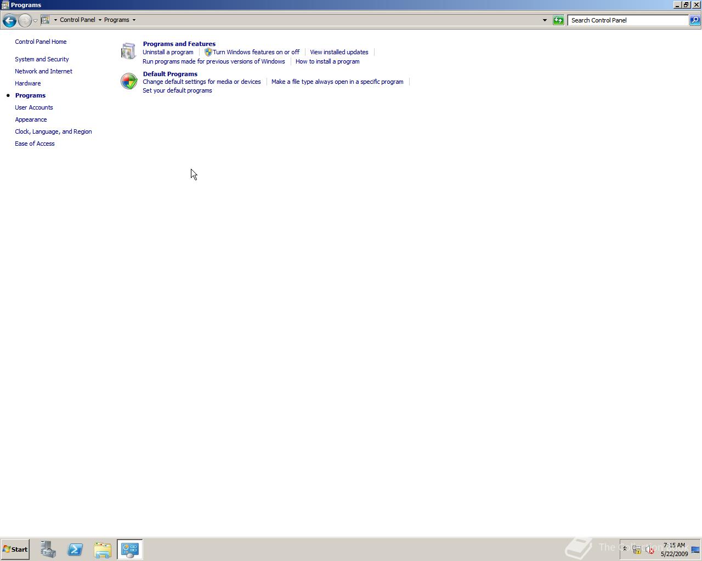Open Turn Windows features on or off
This screenshot has width=702, height=561.
tap(256, 52)
